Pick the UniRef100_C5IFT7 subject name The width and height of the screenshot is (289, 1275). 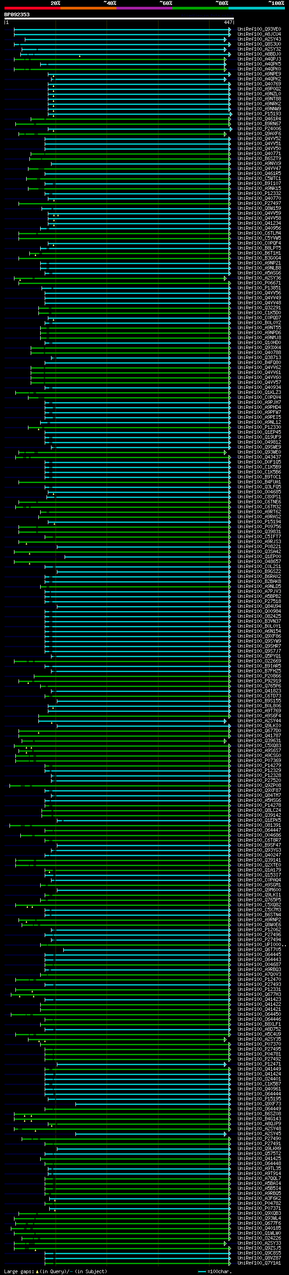(x=259, y=536)
